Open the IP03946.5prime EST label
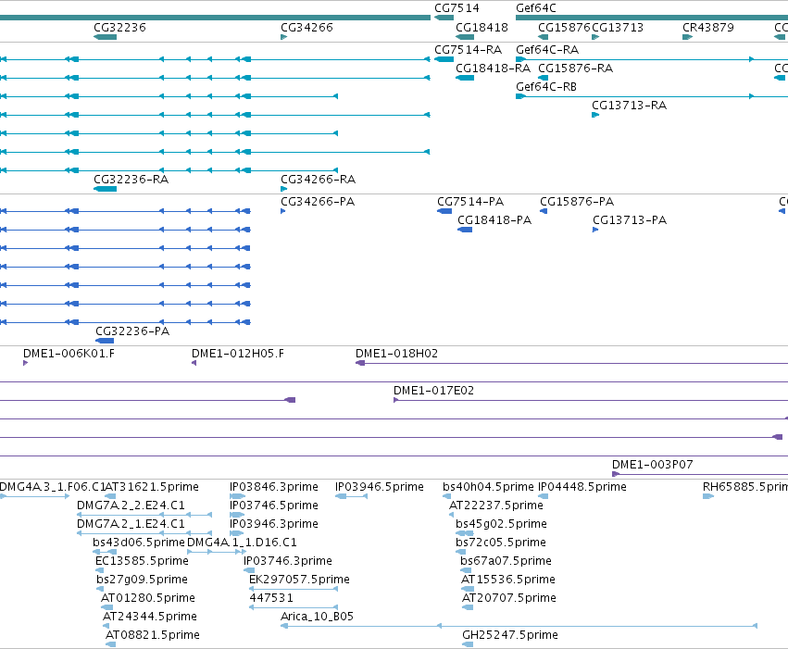This screenshot has height=649, width=788. coord(380,487)
